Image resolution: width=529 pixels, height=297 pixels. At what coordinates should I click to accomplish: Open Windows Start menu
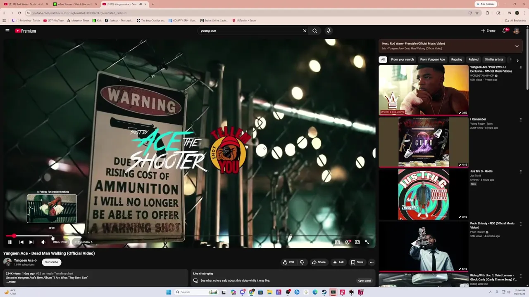(169, 292)
